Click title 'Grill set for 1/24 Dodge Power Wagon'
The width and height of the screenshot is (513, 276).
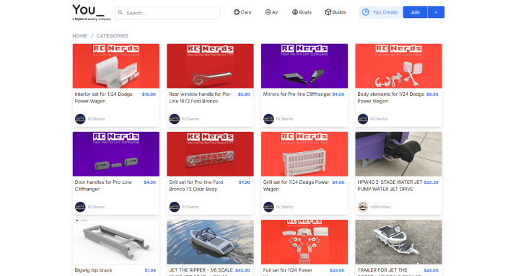[x=296, y=185]
